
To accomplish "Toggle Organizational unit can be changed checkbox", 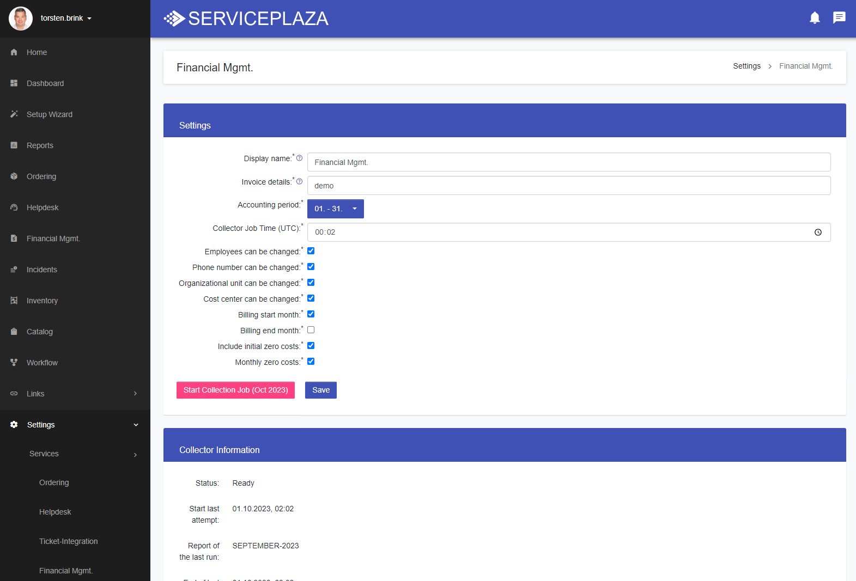I will (311, 283).
